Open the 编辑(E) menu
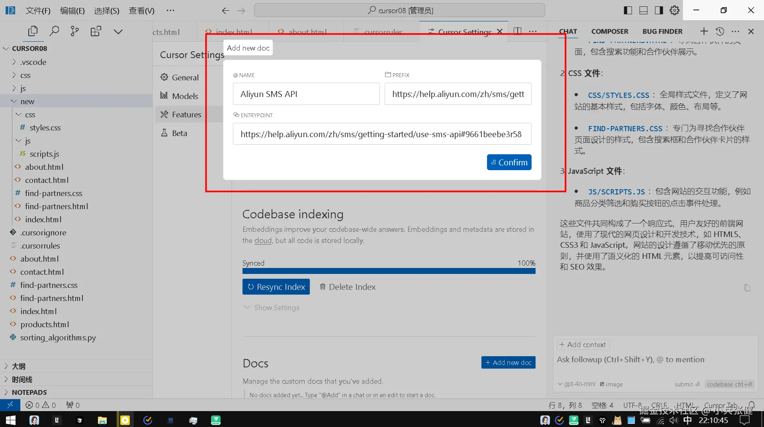 [x=72, y=11]
